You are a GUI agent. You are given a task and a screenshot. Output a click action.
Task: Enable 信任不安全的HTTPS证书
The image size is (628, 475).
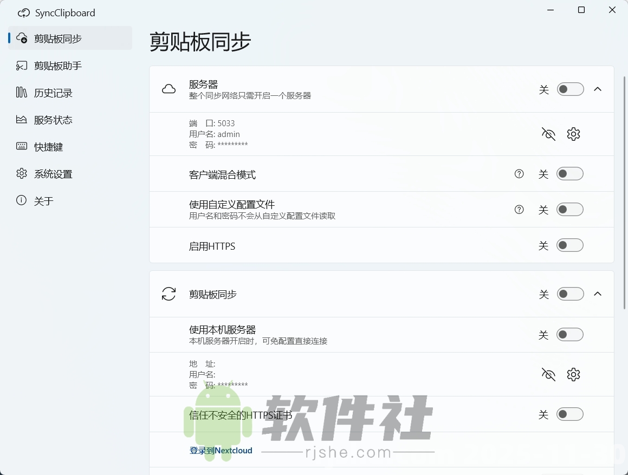[570, 414]
